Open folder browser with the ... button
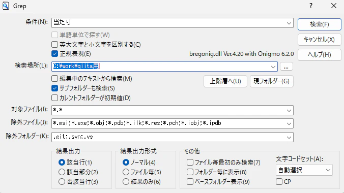 pyautogui.click(x=286, y=67)
